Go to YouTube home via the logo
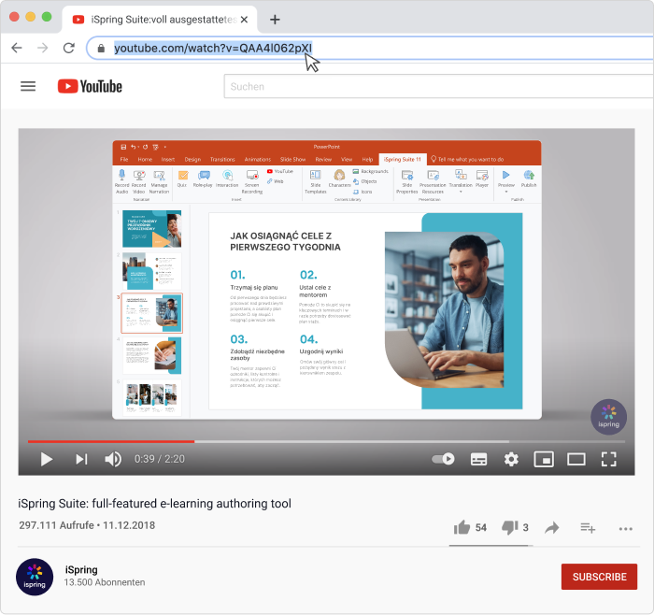 click(90, 86)
